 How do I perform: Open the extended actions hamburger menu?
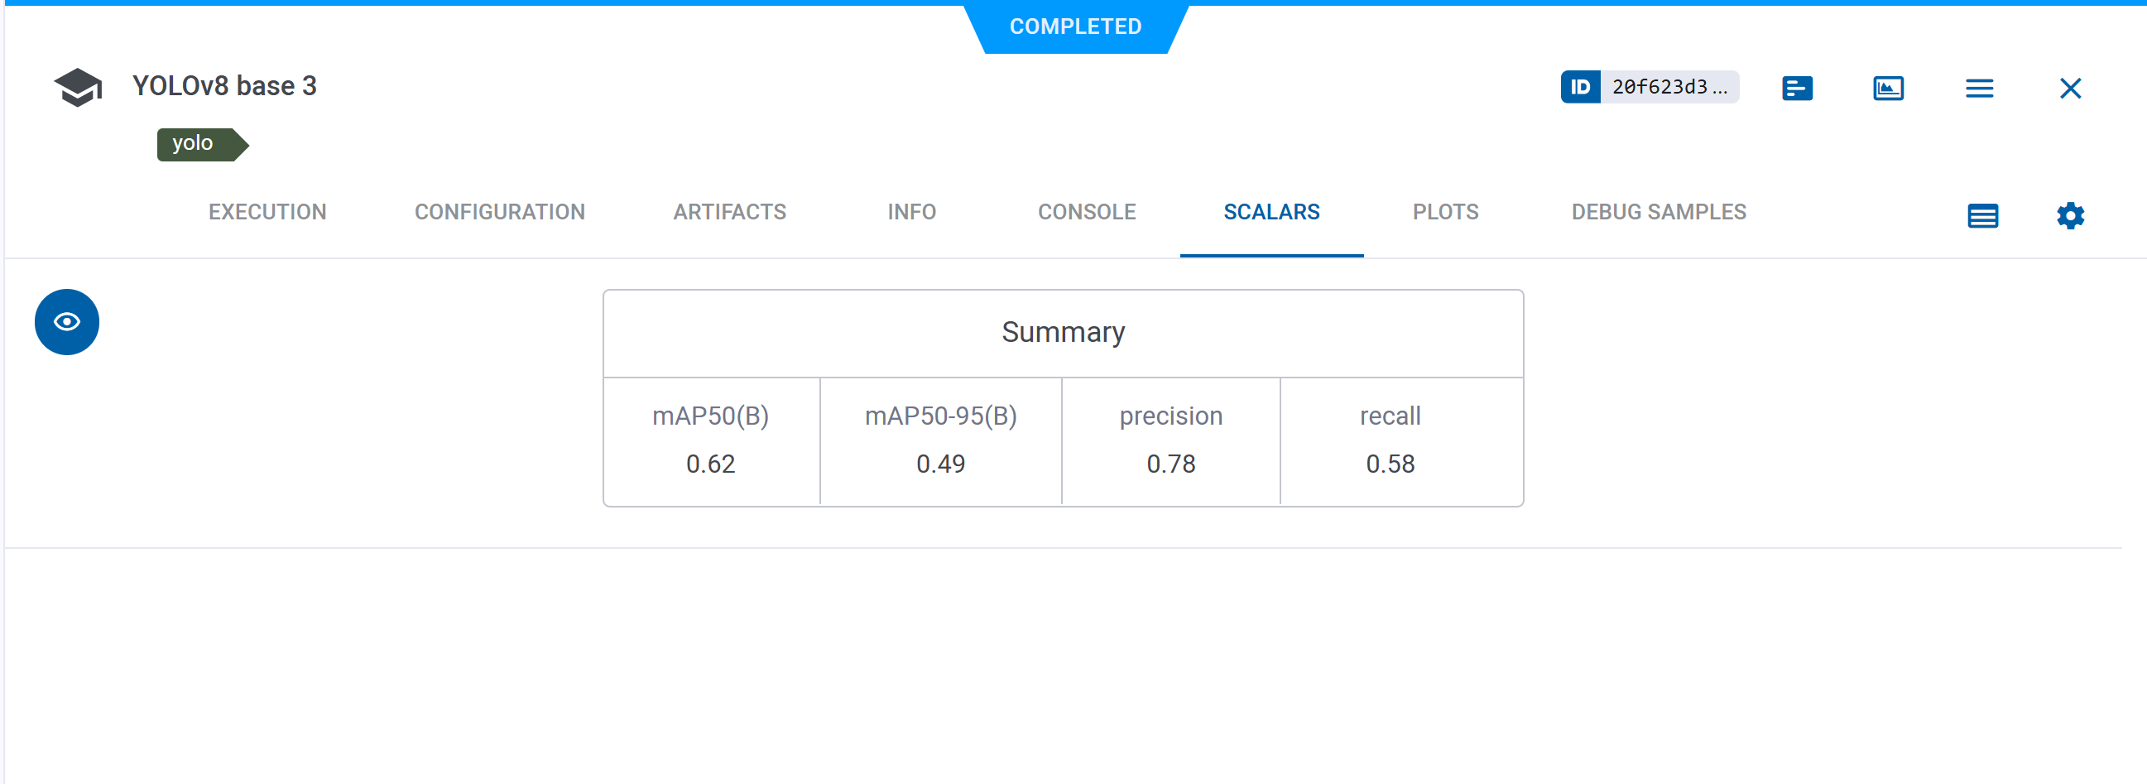click(x=1981, y=88)
